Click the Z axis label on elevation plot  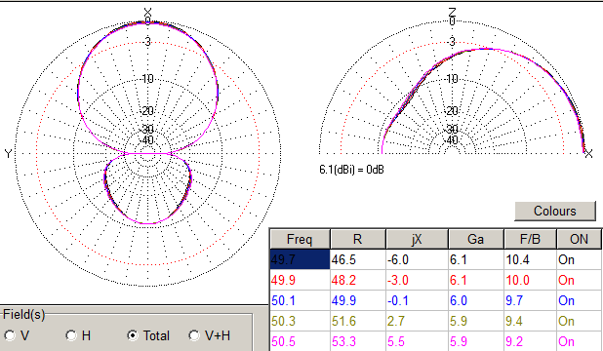click(453, 12)
